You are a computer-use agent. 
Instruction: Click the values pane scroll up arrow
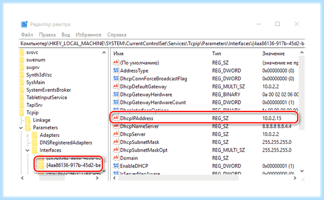point(302,53)
